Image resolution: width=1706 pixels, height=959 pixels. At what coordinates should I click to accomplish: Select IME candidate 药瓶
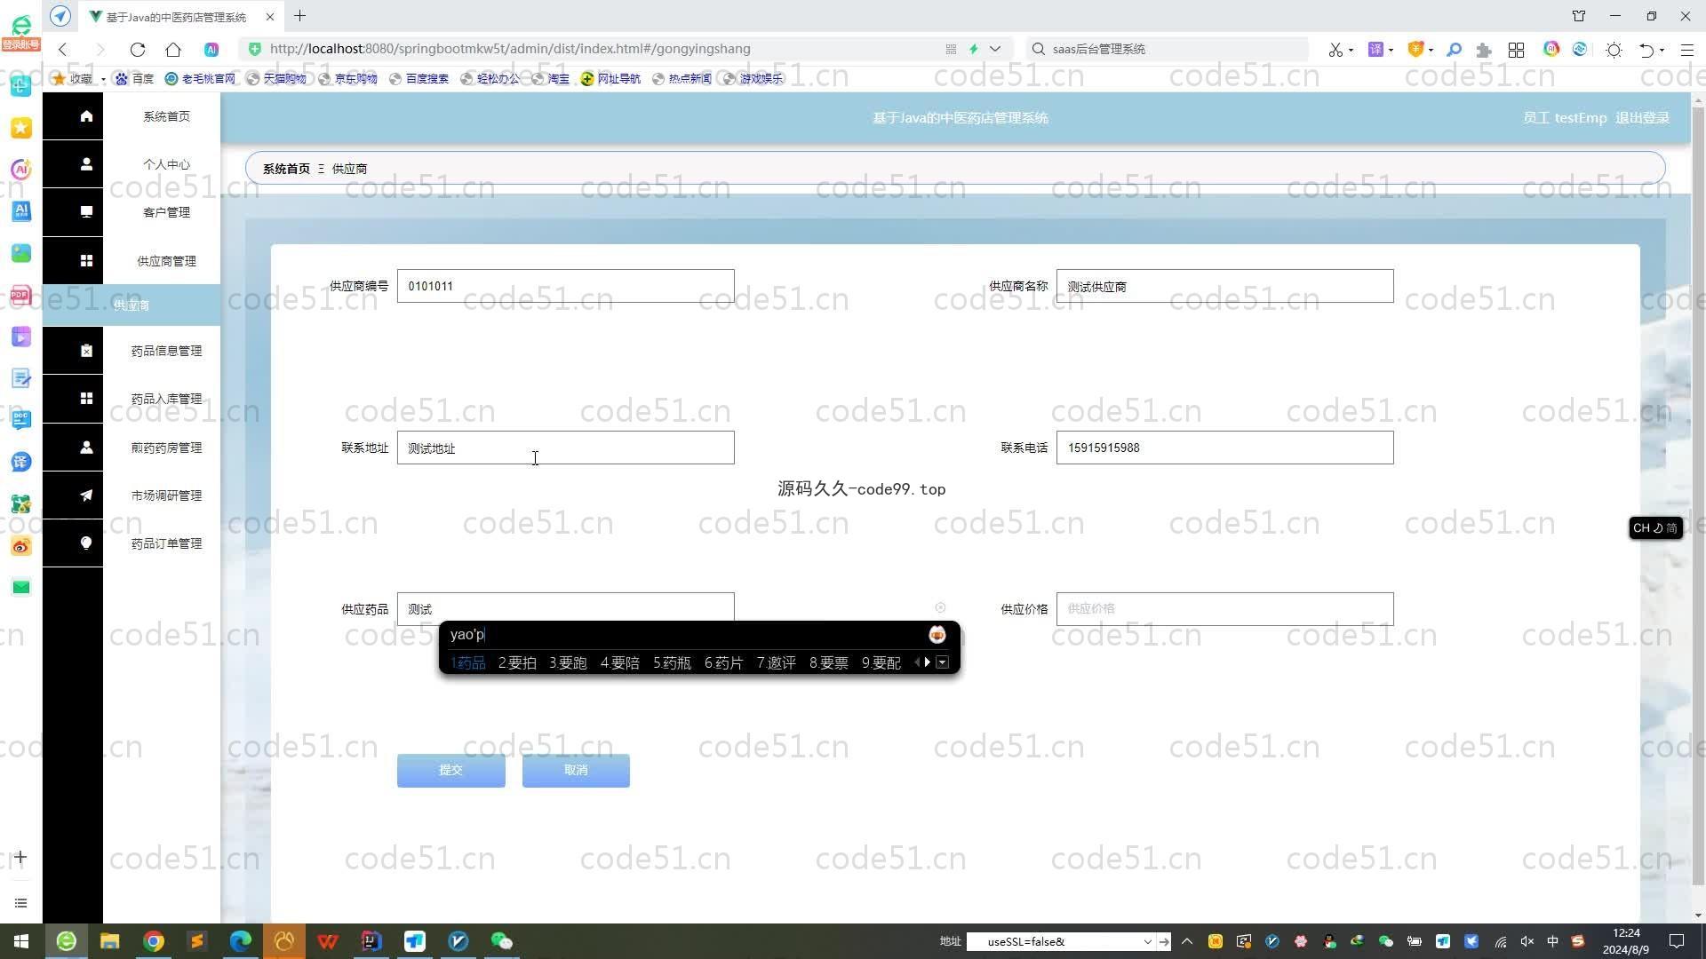pyautogui.click(x=672, y=662)
